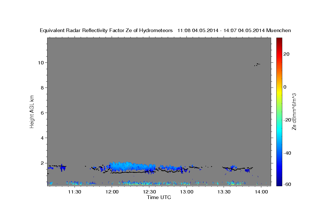
Task: Click the '13:00' time tick label
Action: tap(187, 192)
